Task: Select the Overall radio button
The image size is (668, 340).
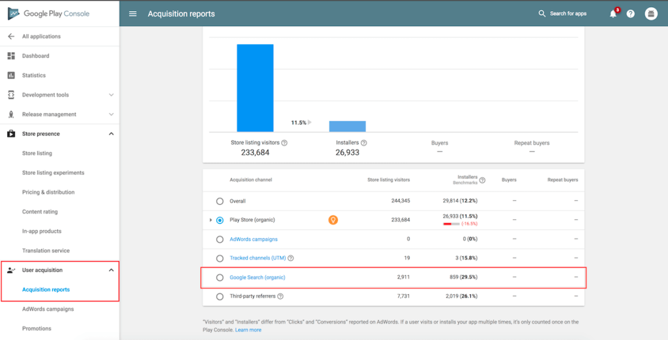Action: tap(220, 201)
